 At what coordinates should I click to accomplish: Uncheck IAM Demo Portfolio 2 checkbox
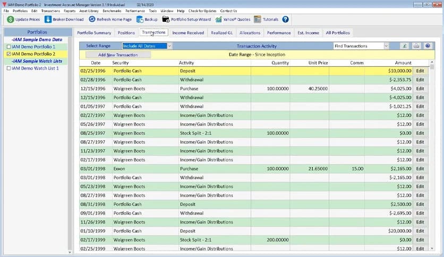(8, 54)
